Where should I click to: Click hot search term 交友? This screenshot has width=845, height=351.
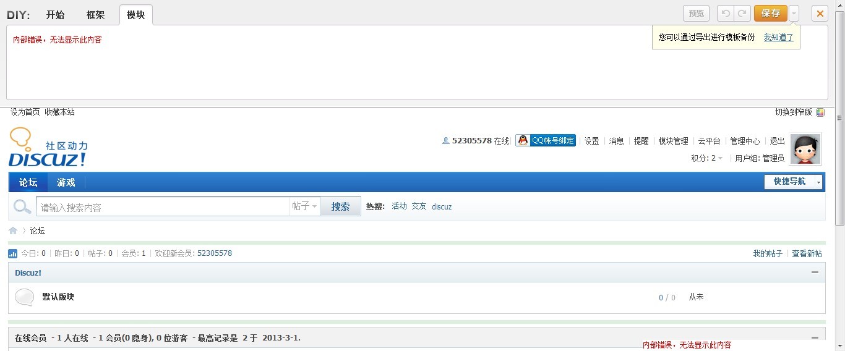(x=419, y=206)
